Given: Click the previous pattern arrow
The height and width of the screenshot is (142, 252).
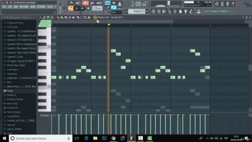Looking at the screenshot, I should click(x=126, y=11).
